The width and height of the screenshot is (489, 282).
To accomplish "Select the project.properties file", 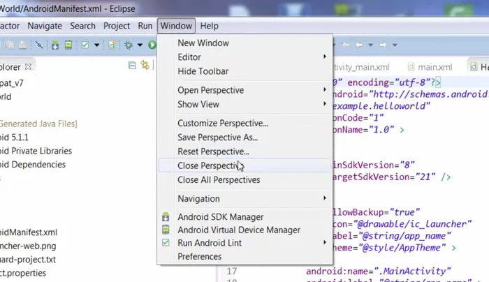I will click(23, 273).
